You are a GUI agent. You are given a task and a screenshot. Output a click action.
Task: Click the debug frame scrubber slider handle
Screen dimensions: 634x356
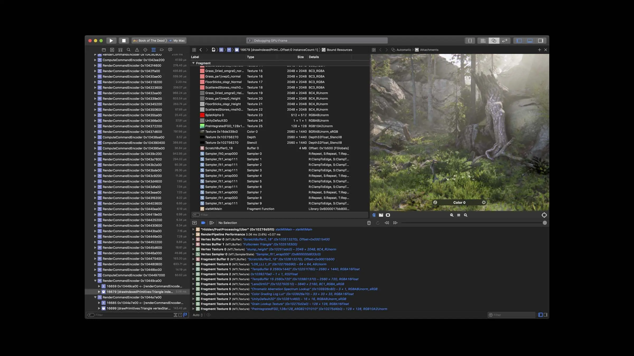click(x=544, y=223)
